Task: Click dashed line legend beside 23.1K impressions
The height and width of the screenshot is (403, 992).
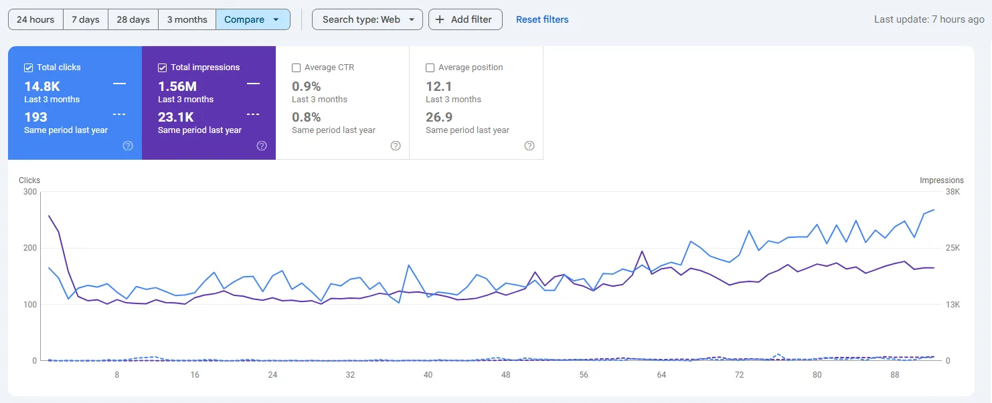Action: [253, 114]
